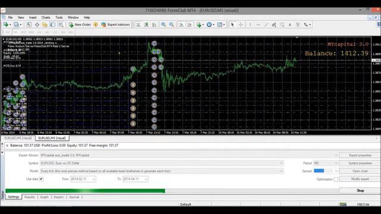Open the Help menu

point(87,17)
